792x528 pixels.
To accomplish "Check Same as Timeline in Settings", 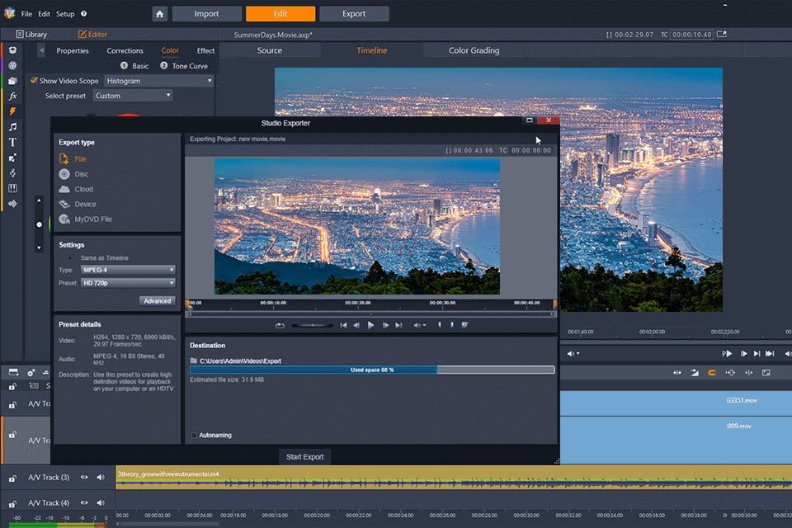I will tap(71, 257).
